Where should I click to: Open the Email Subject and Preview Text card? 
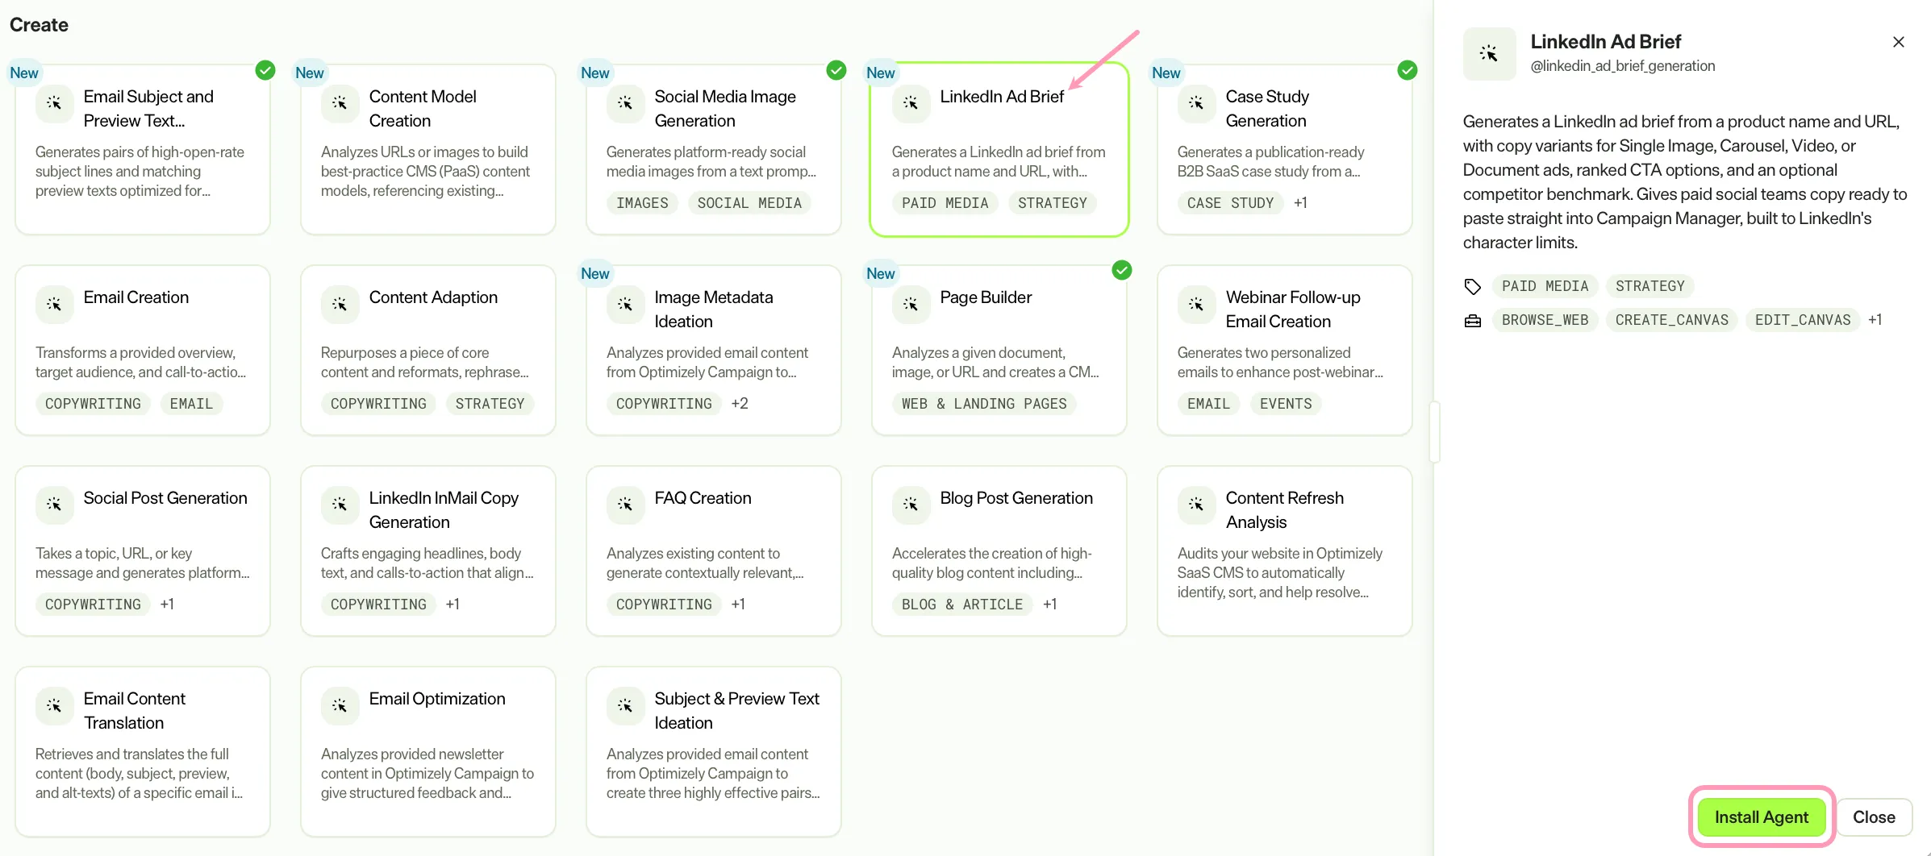pos(143,150)
